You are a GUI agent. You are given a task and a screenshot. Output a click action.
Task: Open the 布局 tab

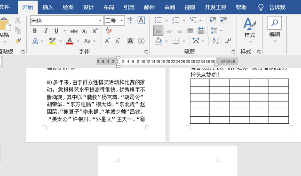coord(109,8)
